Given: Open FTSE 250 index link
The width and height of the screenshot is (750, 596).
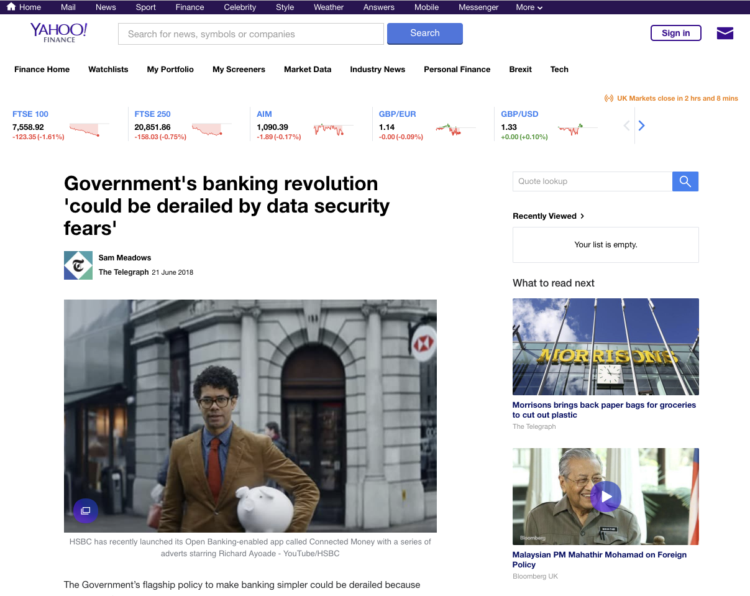Looking at the screenshot, I should [x=153, y=114].
